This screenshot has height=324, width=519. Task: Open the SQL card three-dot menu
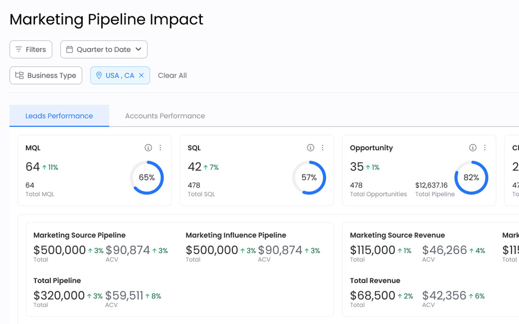click(x=323, y=148)
